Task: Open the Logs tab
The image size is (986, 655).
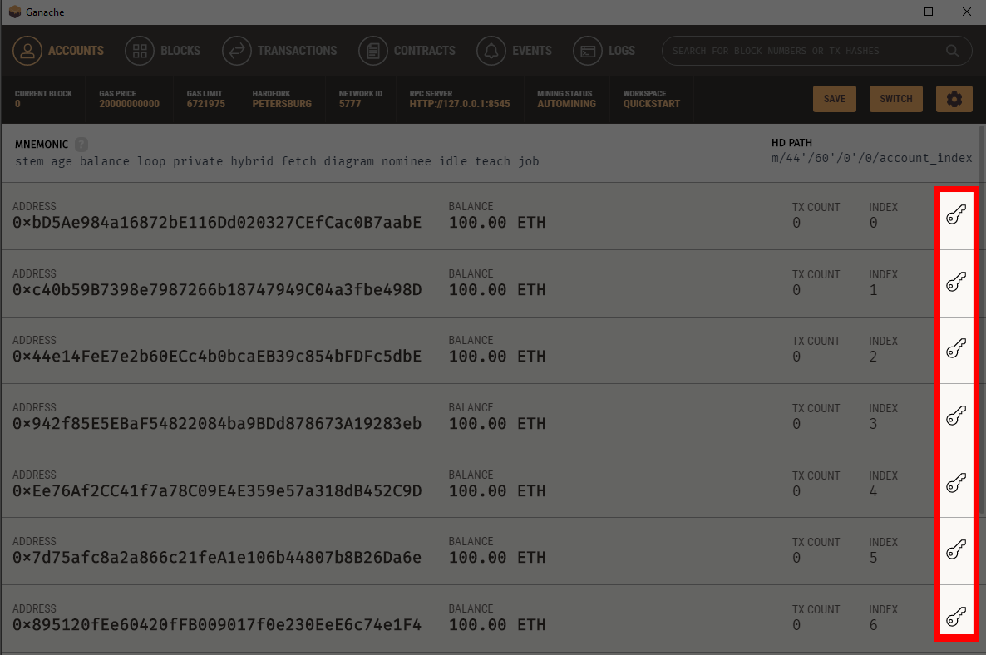Action: coord(604,51)
